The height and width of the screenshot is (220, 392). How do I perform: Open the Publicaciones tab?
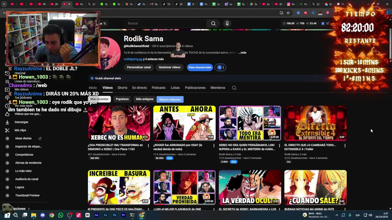click(x=195, y=88)
